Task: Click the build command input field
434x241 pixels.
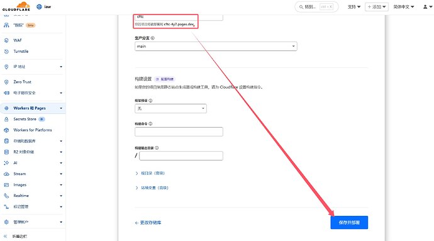Action: point(179,132)
